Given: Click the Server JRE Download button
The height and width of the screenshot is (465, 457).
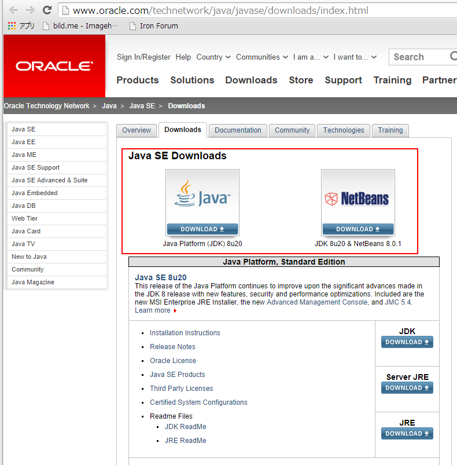Looking at the screenshot, I should click(x=407, y=387).
